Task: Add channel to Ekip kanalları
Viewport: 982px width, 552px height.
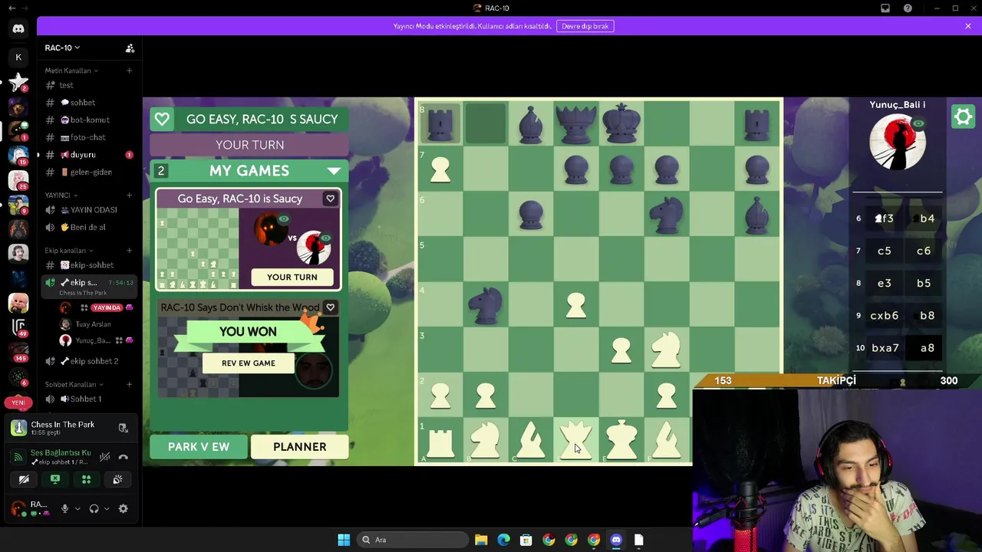Action: (129, 251)
